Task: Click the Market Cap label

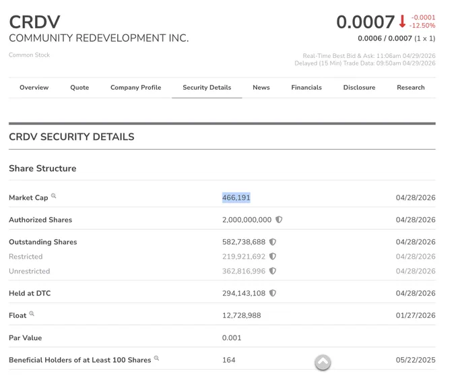Action: [28, 198]
